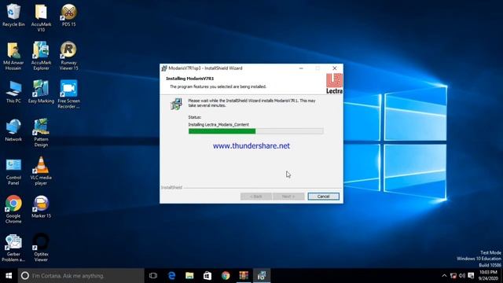Open the Action Center notifications icon
The height and width of the screenshot is (283, 503).
(x=471, y=276)
